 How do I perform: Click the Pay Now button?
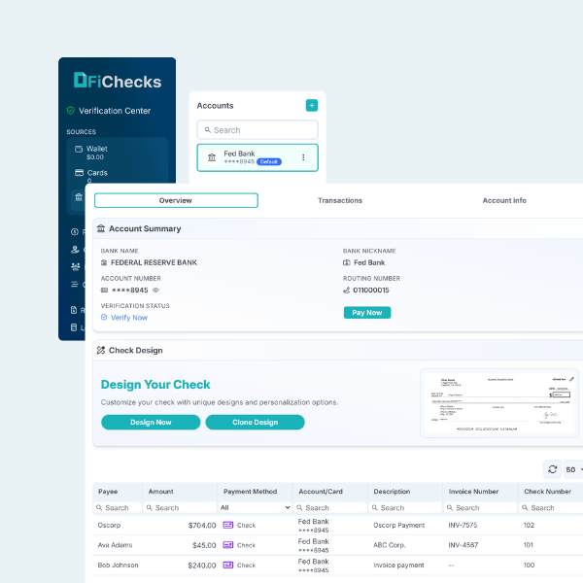tap(367, 313)
